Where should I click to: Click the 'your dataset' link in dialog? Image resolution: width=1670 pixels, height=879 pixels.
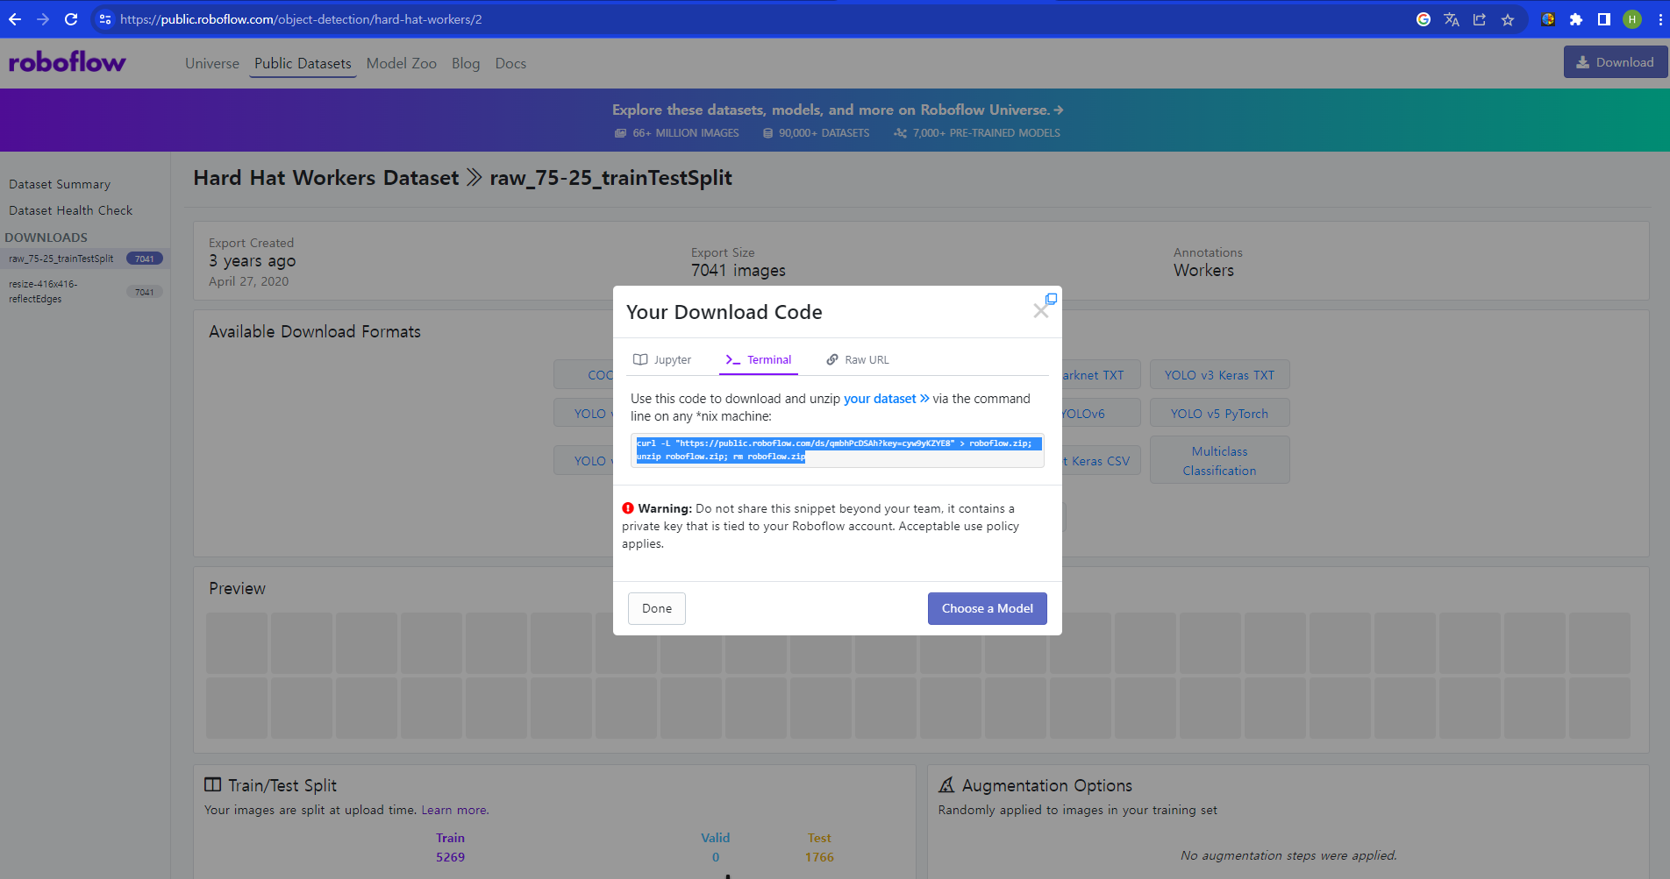[x=886, y=399]
